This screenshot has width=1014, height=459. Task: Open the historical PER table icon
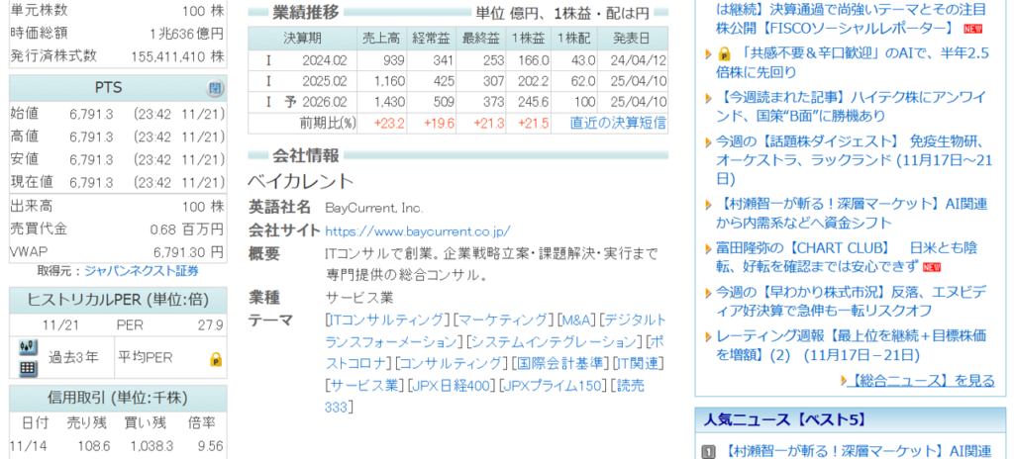tap(28, 368)
